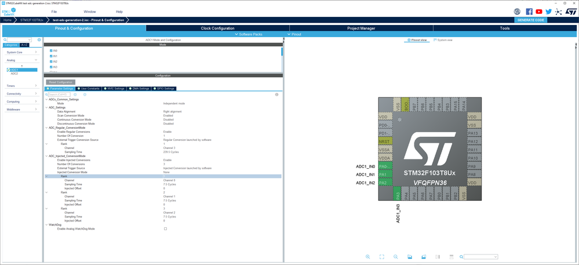
Task: Collapse the ADC_Regular_ConversionMode group
Action: tap(46, 128)
